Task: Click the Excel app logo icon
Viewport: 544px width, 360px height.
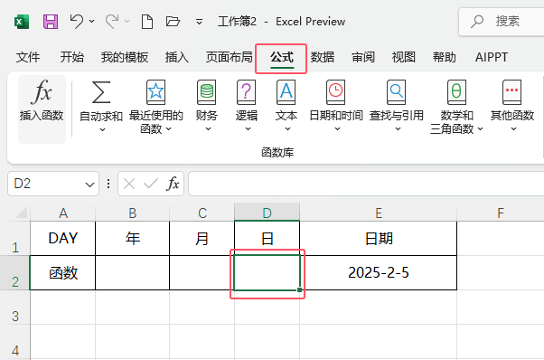Action: [22, 22]
